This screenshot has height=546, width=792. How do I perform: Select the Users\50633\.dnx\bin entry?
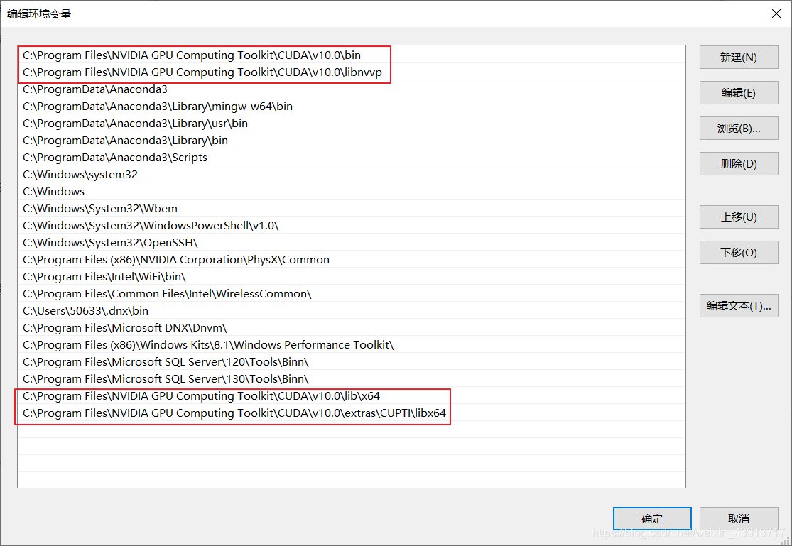pos(352,310)
